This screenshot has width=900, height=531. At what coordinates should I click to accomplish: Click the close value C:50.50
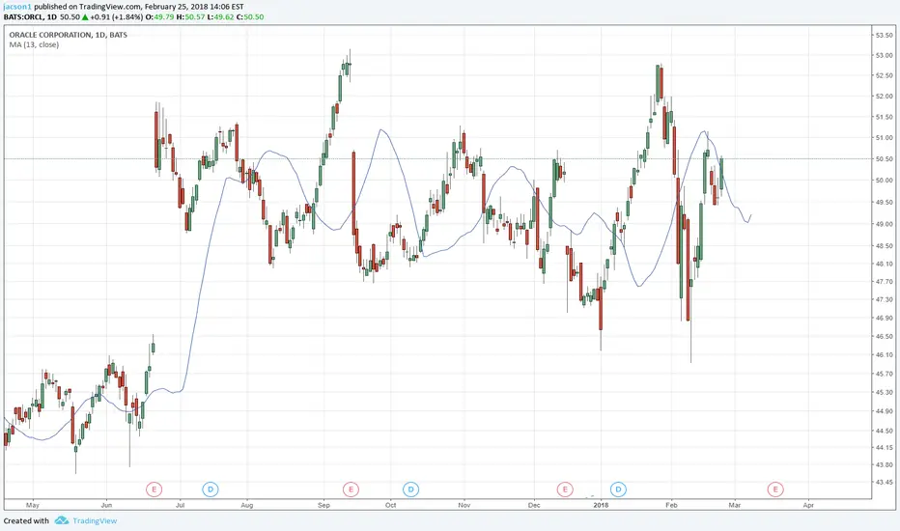pyautogui.click(x=250, y=17)
